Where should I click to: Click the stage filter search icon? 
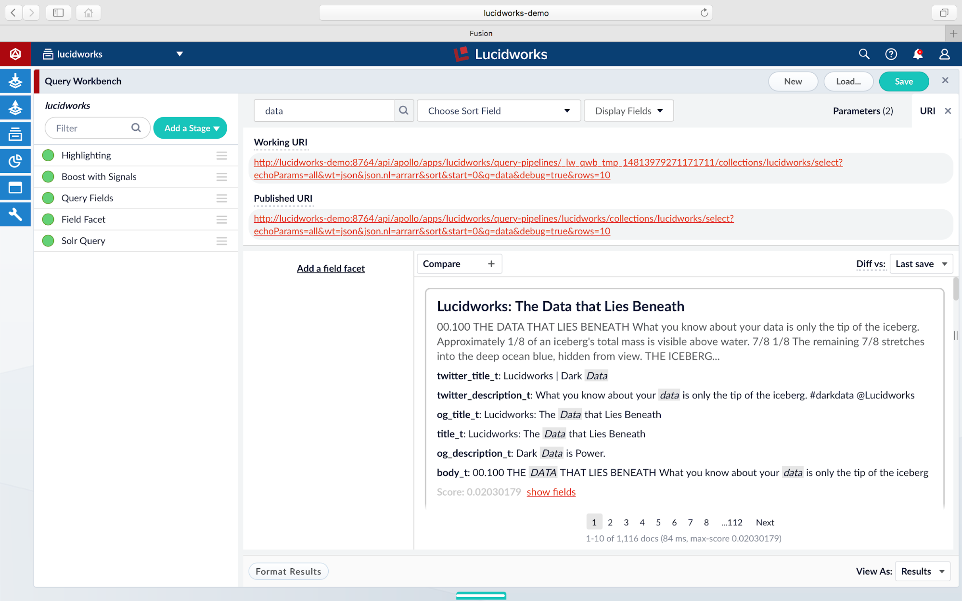point(136,128)
